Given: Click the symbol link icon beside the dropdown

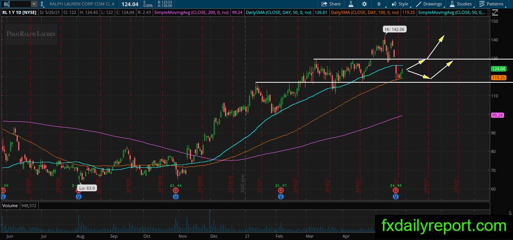Looking at the screenshot, I should [42, 4].
